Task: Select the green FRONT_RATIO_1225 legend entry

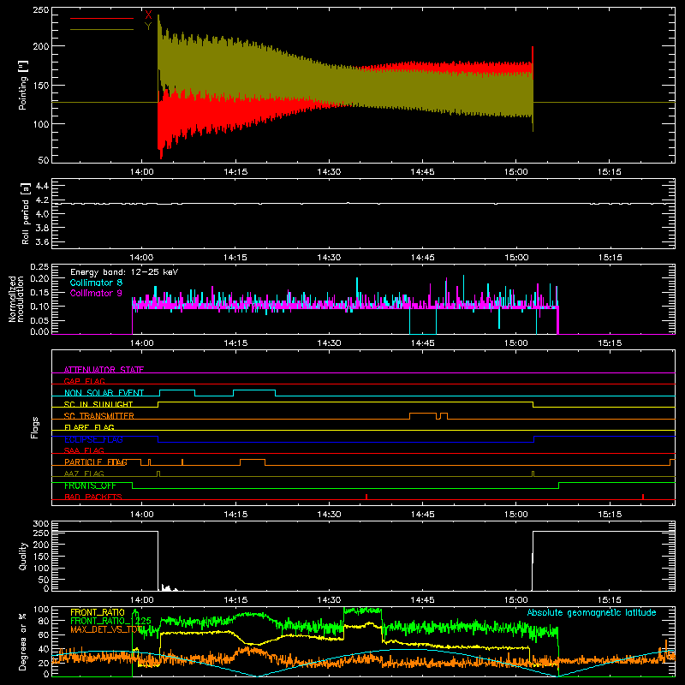Action: [111, 621]
